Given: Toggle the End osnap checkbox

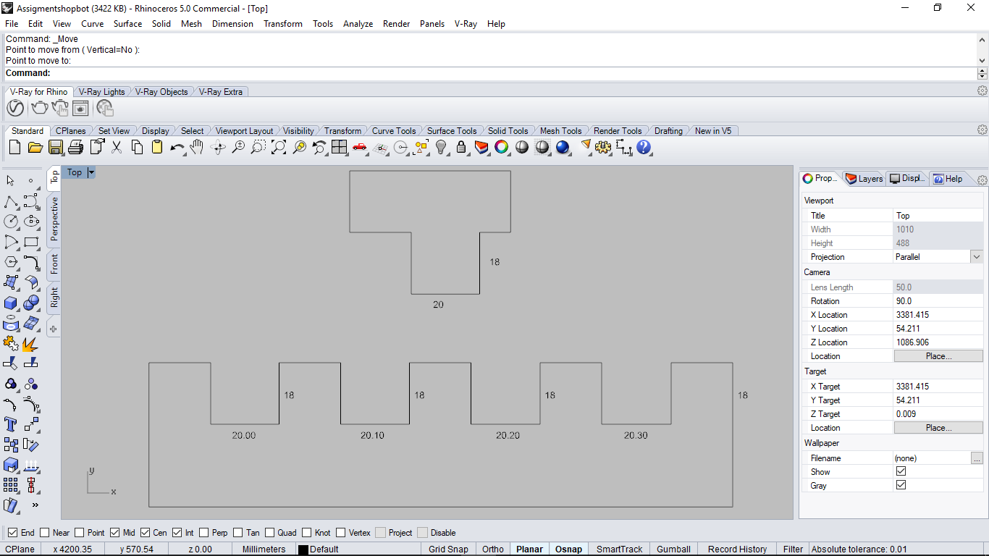Looking at the screenshot, I should point(12,532).
